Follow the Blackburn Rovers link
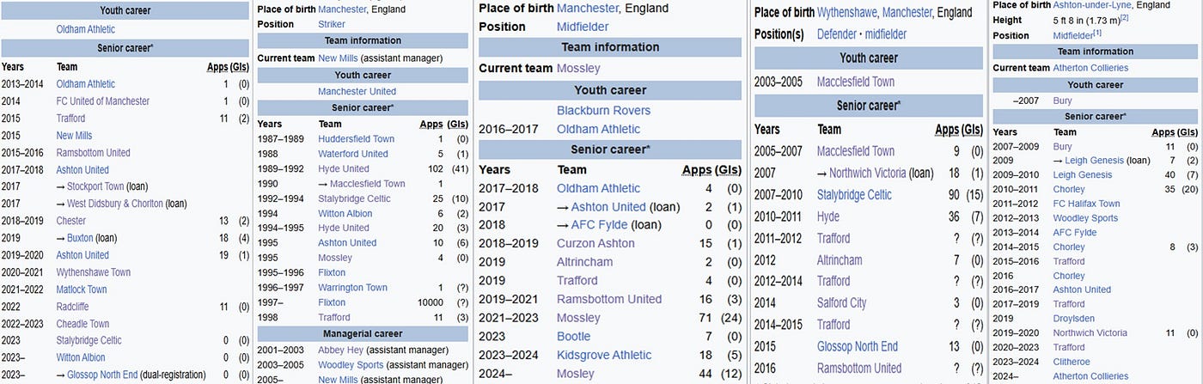Screen dimensions: 1203x384 [x=603, y=110]
